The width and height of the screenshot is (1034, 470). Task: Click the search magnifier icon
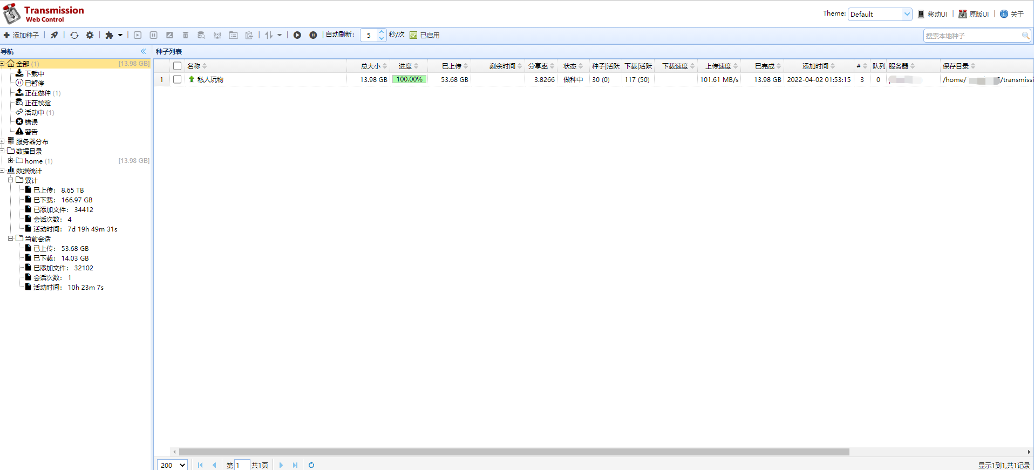click(x=1025, y=36)
